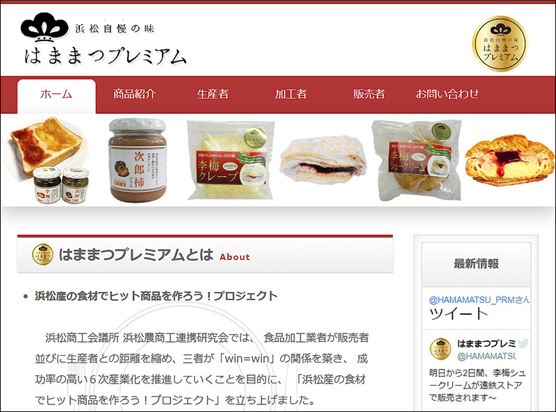Click the unwrapped crepe with jam photo

coord(323,160)
